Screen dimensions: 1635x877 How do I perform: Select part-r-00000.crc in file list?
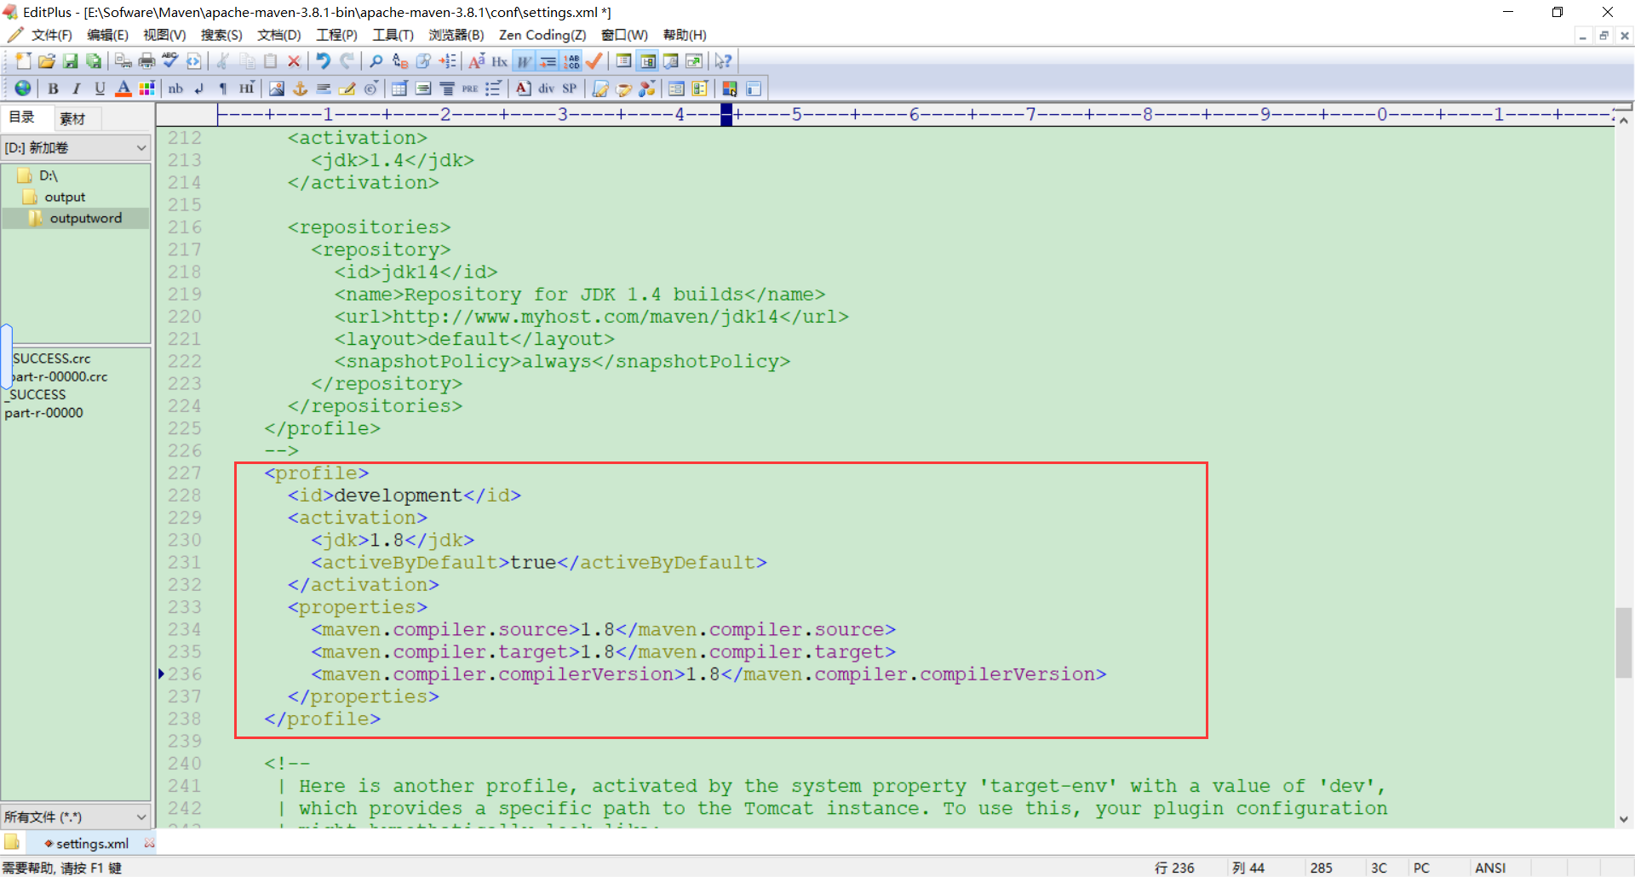[x=60, y=376]
